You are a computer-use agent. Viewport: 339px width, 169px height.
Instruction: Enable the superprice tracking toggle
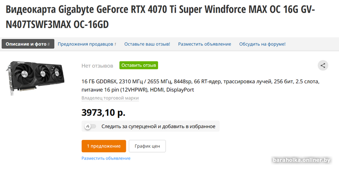coord(90,126)
